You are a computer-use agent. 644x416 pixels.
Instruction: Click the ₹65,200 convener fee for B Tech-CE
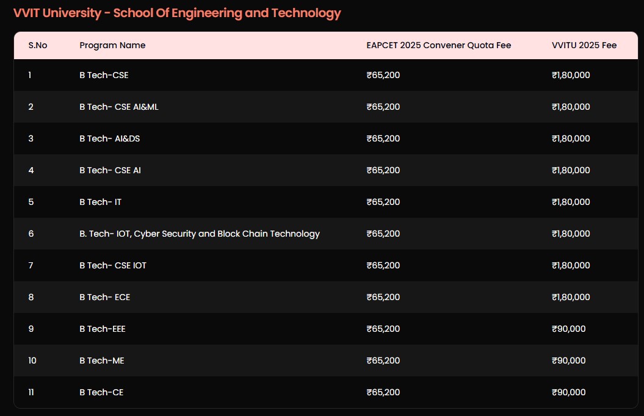[x=383, y=392]
